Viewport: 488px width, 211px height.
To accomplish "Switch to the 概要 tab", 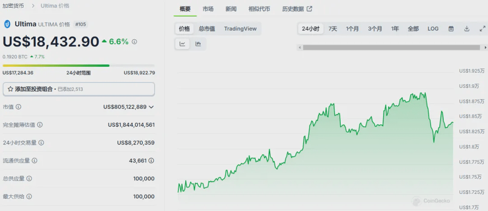I will [x=185, y=9].
